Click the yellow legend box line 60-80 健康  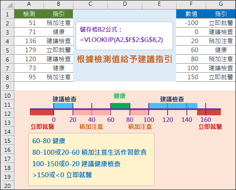(x=49, y=141)
